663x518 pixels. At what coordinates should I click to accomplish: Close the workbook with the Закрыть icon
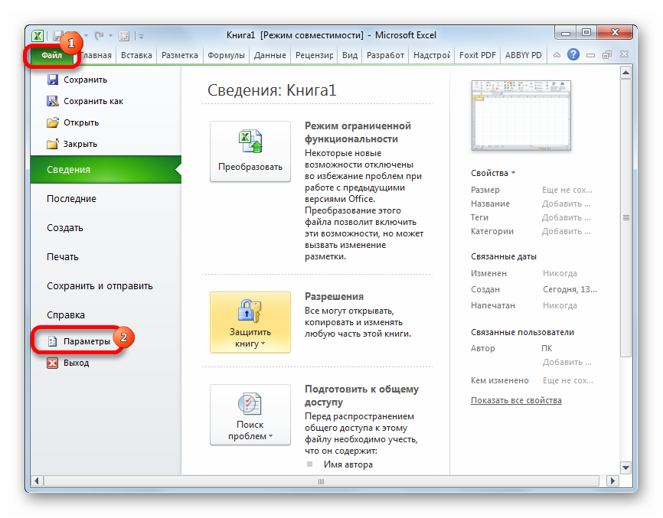53,144
